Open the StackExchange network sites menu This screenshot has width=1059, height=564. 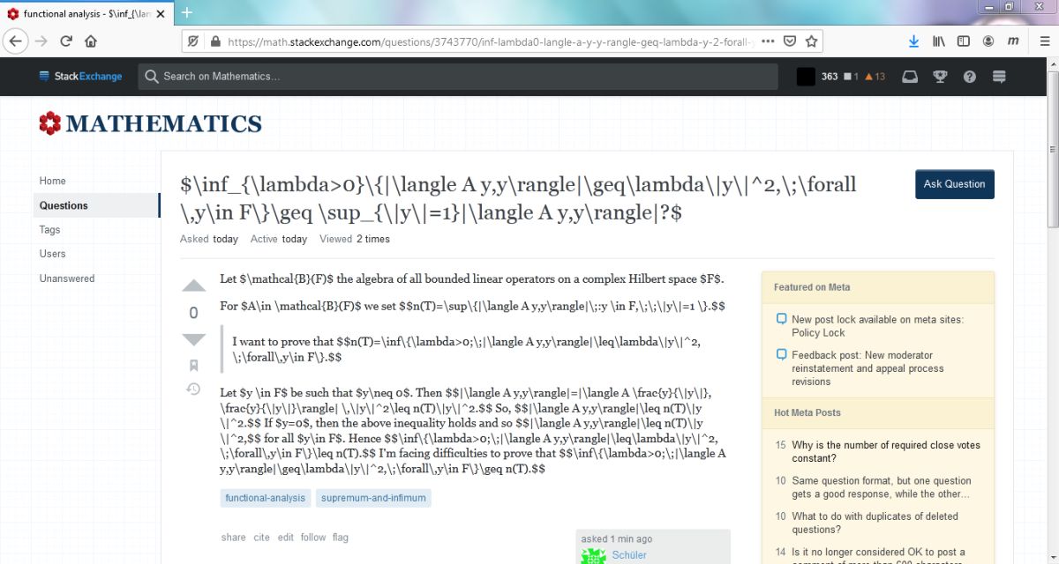[x=80, y=77]
